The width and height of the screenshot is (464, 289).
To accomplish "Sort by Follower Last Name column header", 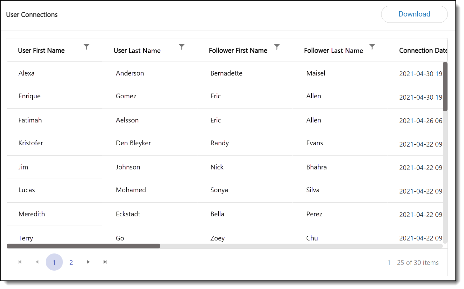I will (x=334, y=50).
